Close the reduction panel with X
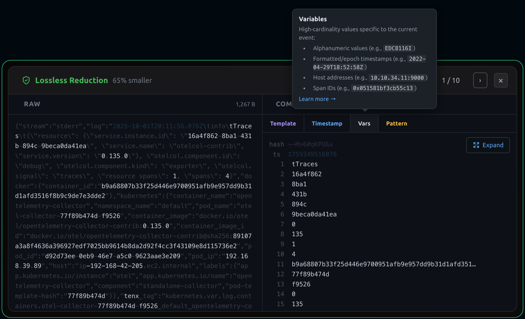525x319 pixels. [x=500, y=81]
